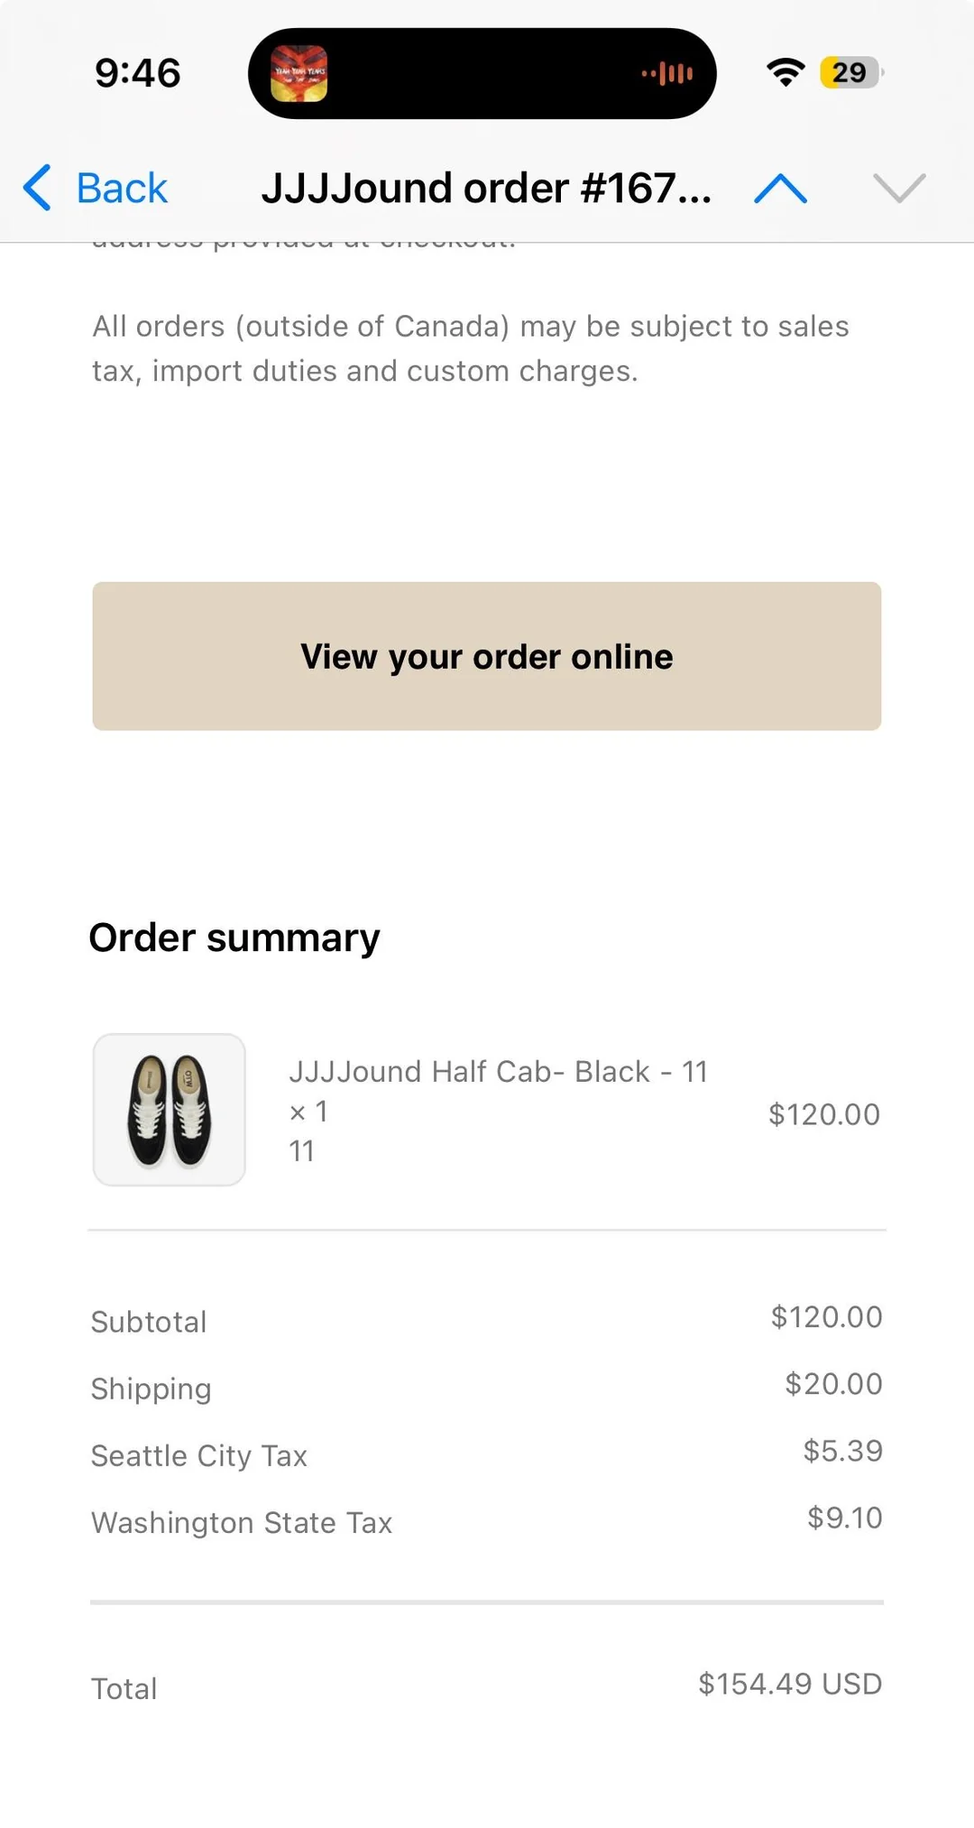
Task: Open View your order online button
Action: pyautogui.click(x=487, y=656)
